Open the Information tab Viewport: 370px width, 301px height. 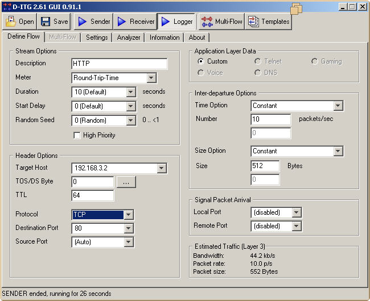pos(165,37)
